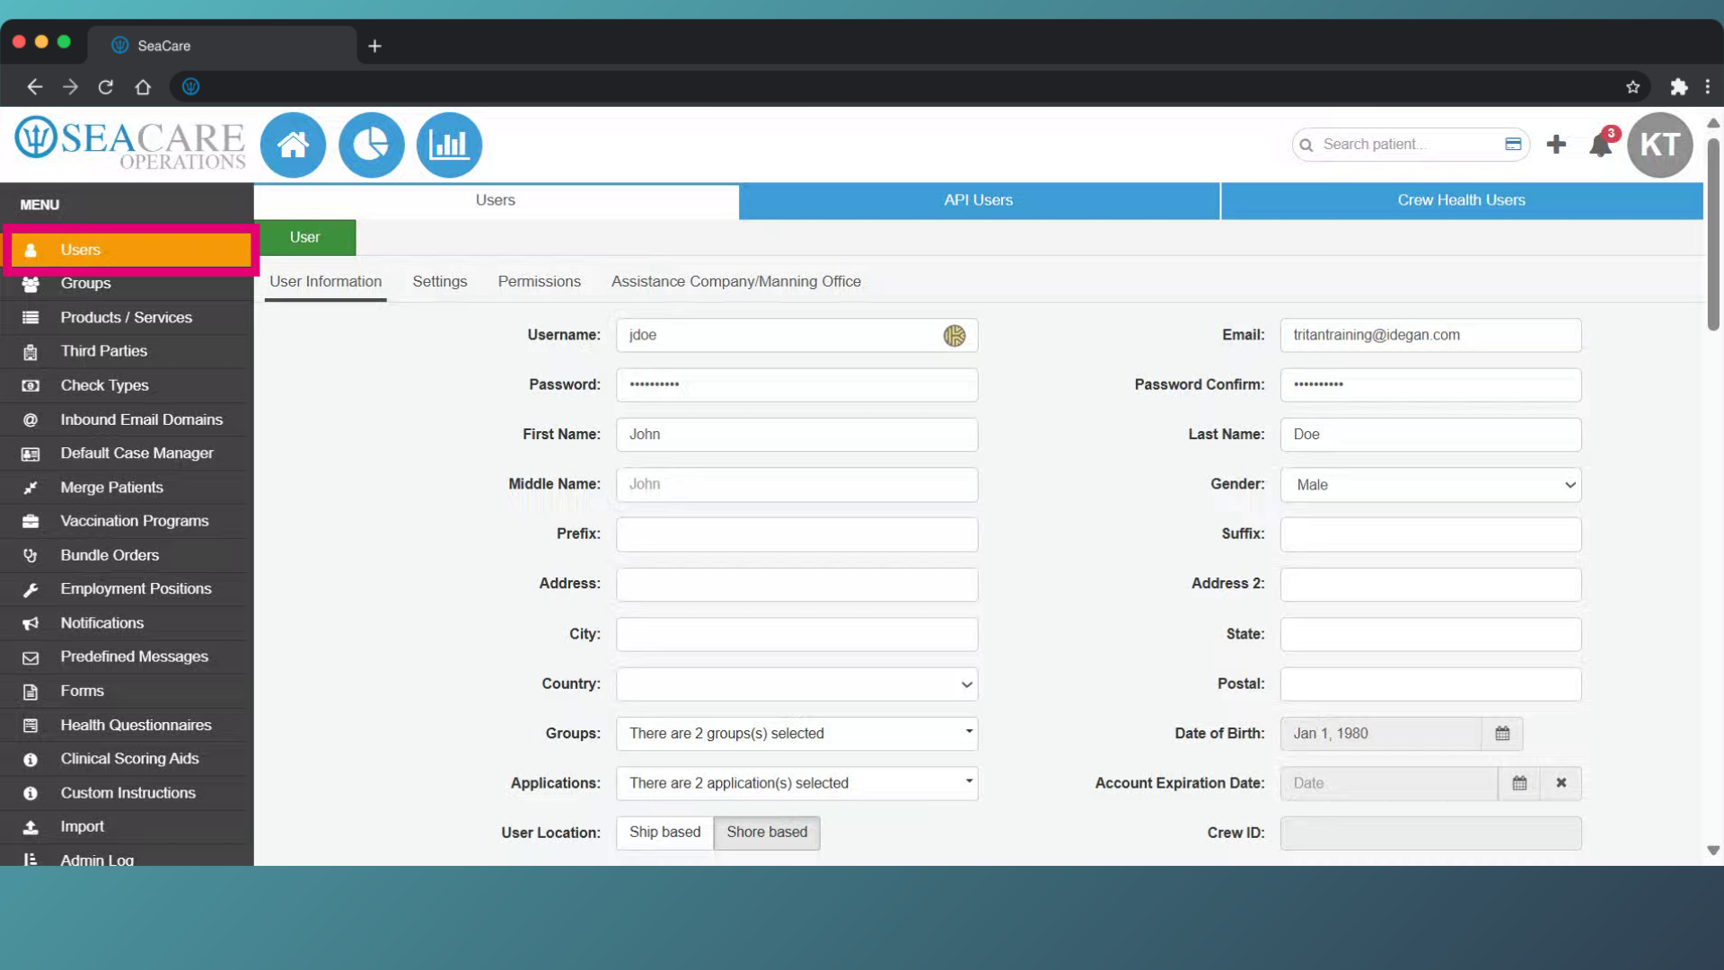Click the add plus icon in header
Viewport: 1724px width, 970px height.
click(x=1556, y=145)
